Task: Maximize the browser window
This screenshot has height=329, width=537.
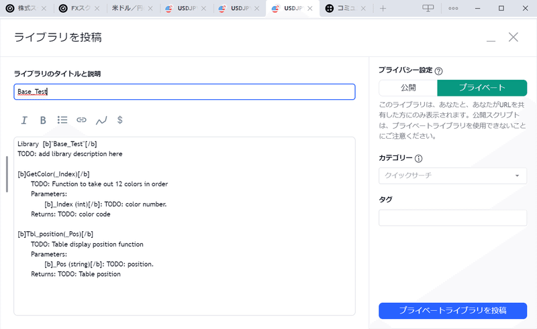Action: [x=501, y=9]
